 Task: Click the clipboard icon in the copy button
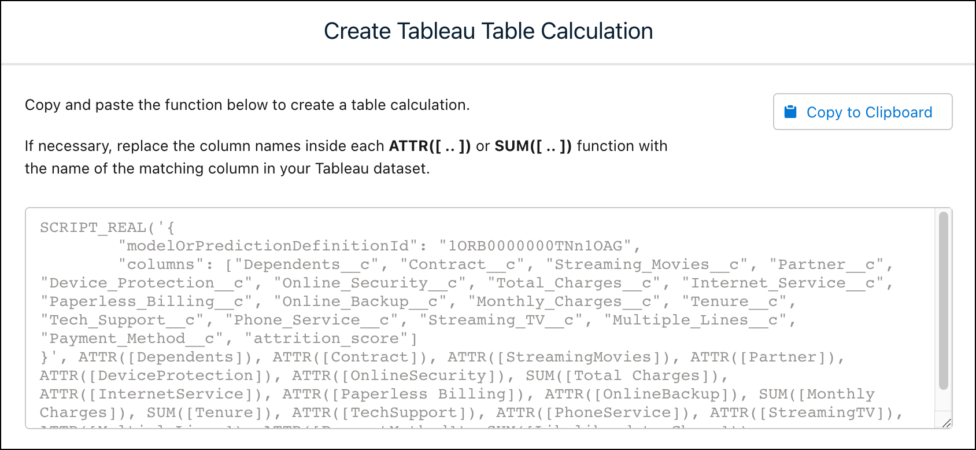point(790,112)
